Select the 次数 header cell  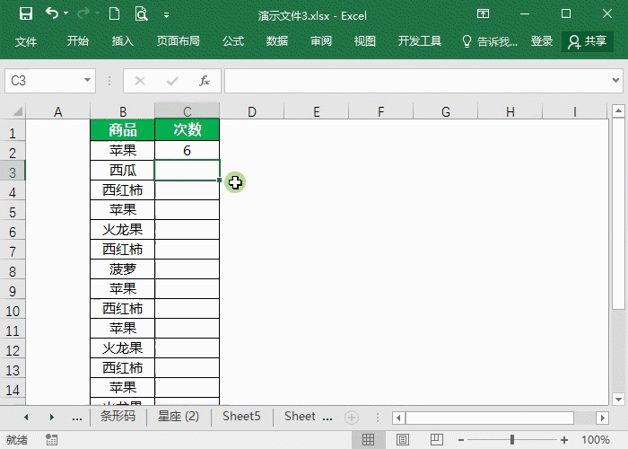187,130
